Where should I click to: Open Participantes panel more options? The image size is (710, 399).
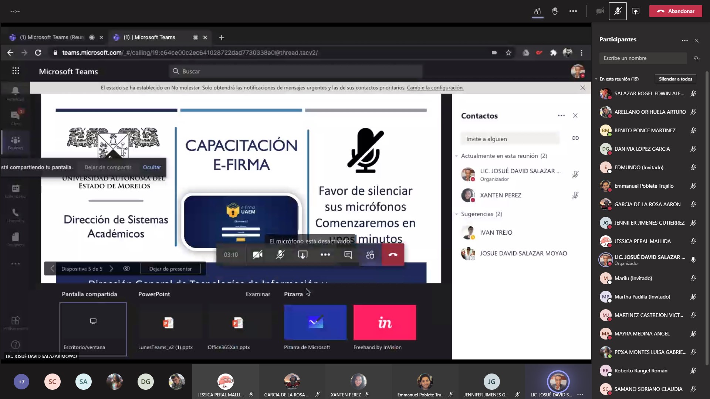684,40
